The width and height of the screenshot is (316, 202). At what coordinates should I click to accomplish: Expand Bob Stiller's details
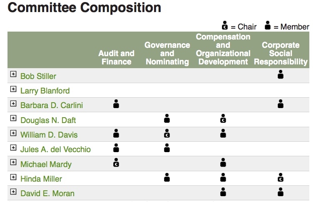tap(13, 74)
